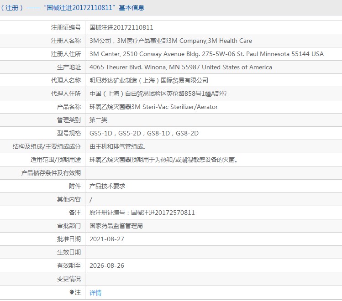
Task: Click the 产品名称 label
Action: coord(69,107)
